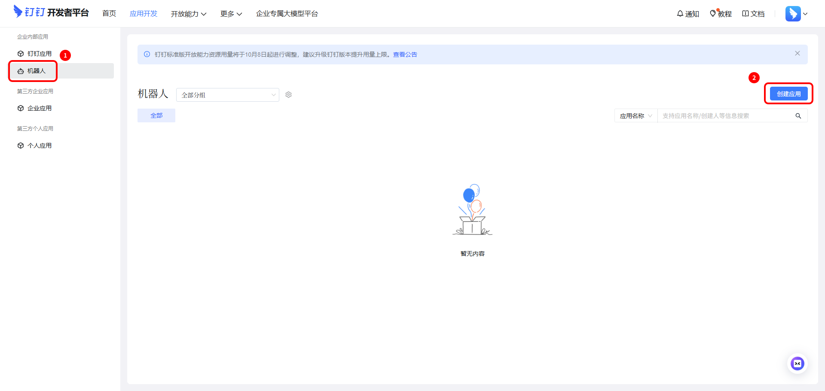This screenshot has width=825, height=391.
Task: Expand the 更多 menu
Action: 231,14
